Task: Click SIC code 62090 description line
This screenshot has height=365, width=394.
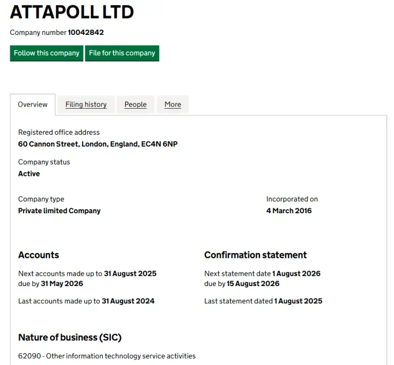Action: [107, 356]
